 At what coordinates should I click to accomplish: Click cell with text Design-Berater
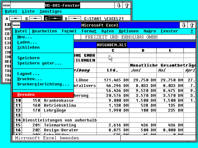click(69, 130)
